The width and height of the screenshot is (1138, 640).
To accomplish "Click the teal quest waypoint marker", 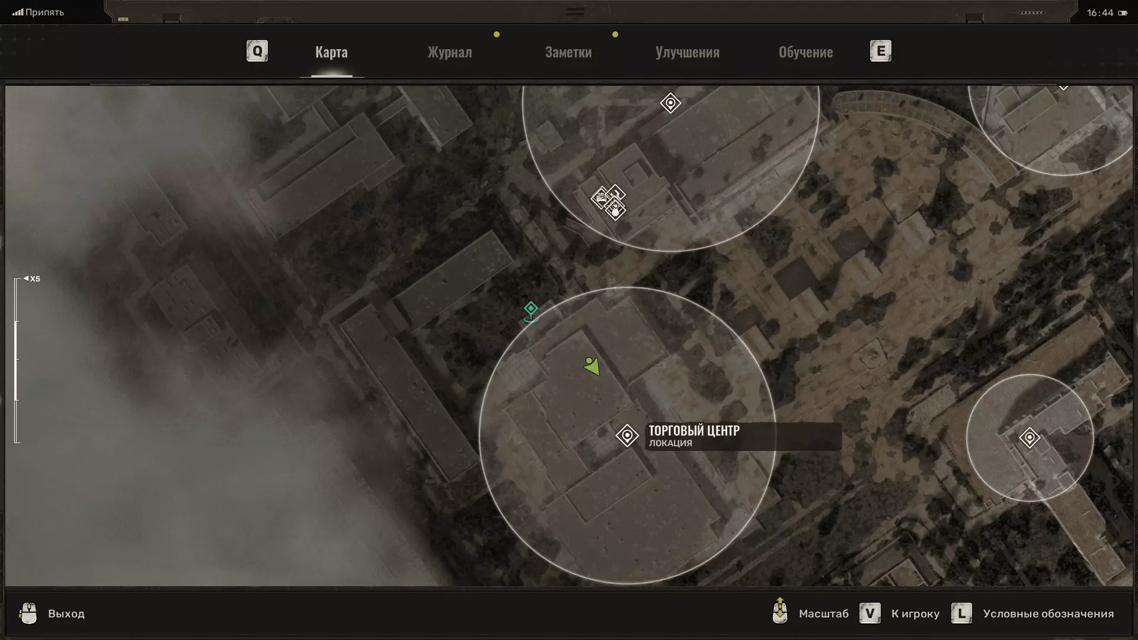I will [x=530, y=309].
